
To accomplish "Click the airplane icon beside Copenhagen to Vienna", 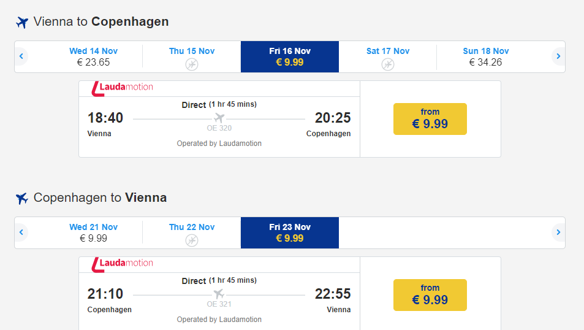I will coord(22,199).
